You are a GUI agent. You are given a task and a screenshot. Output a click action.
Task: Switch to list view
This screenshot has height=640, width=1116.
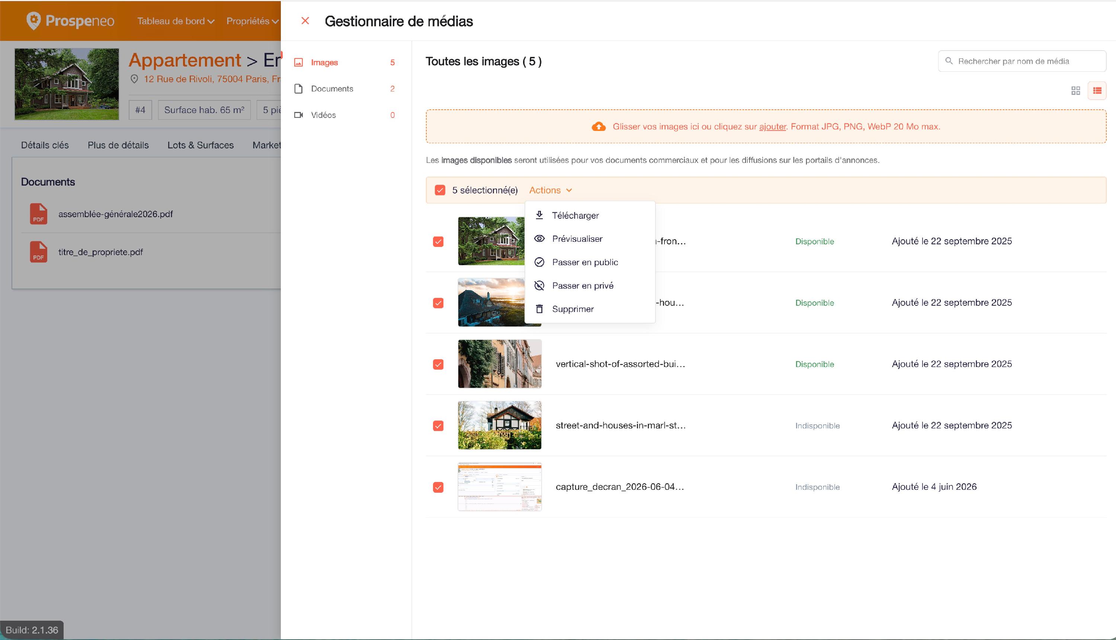pyautogui.click(x=1097, y=90)
